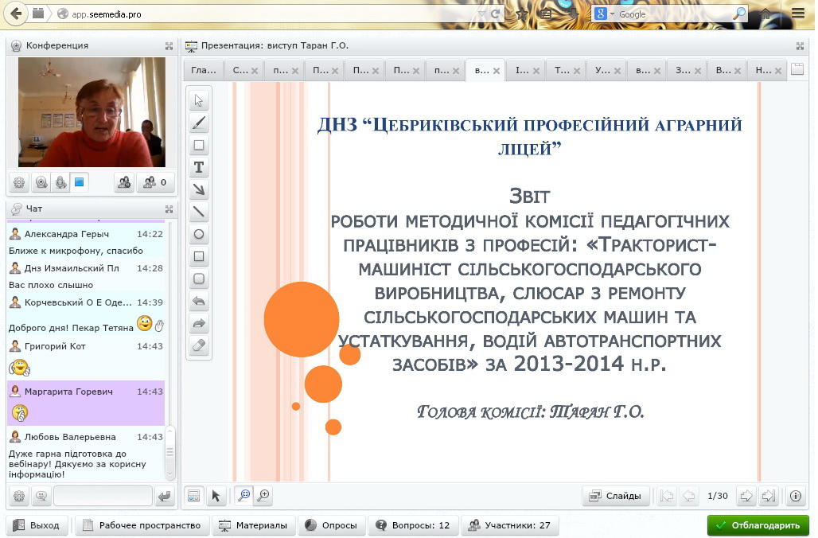818x538 pixels.
Task: Click the zoom in magnifier
Action: click(x=263, y=496)
